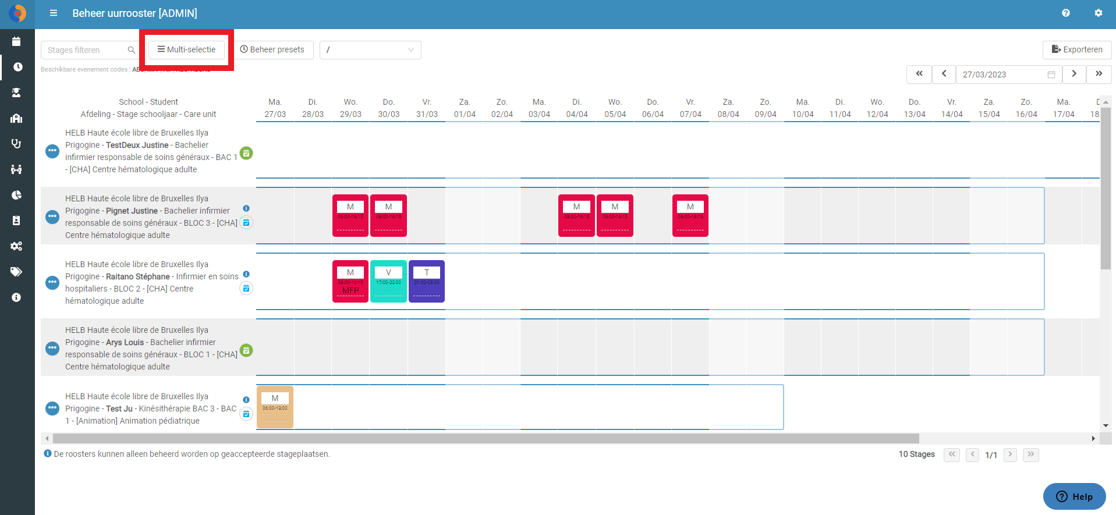Screen dimensions: 1116x515
Task: Select Raitano Stéphane's purple T shift
Action: (427, 281)
